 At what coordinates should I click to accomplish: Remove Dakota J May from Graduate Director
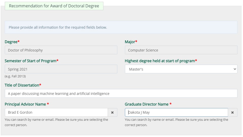pyautogui.click(x=232, y=112)
